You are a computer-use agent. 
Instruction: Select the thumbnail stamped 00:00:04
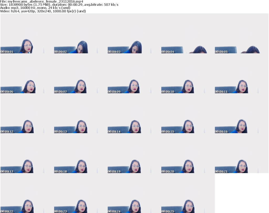(x=188, y=33)
